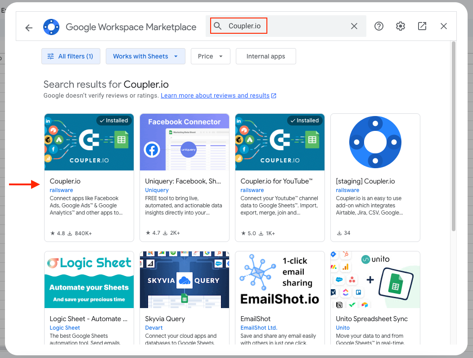Viewport: 473px width, 358px height.
Task: Click railsware under [staging] Coupler.io
Action: coord(347,190)
